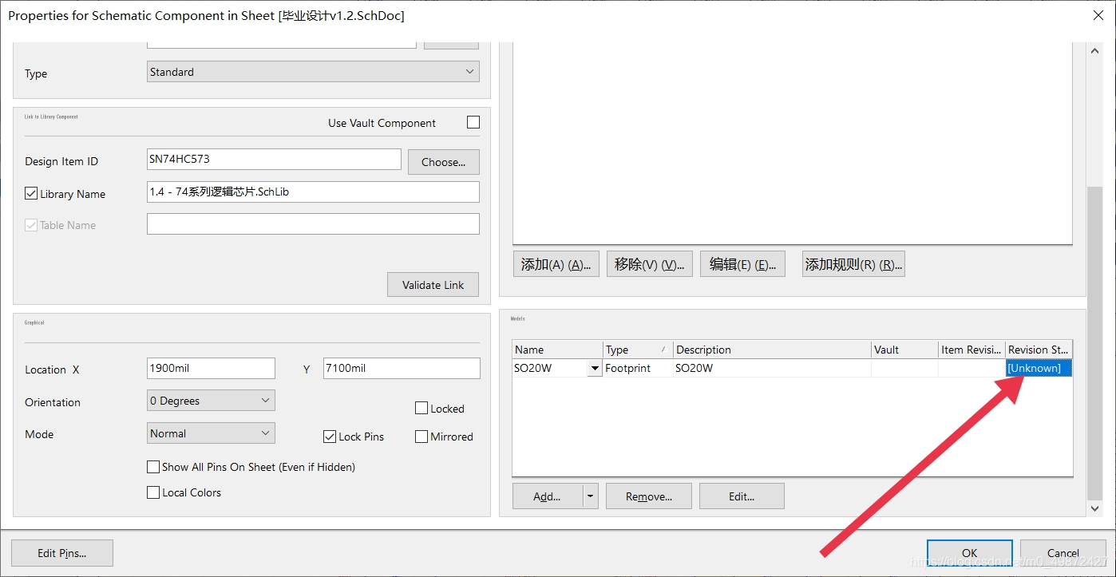
Task: Click the Location X field 1900mil
Action: (211, 369)
